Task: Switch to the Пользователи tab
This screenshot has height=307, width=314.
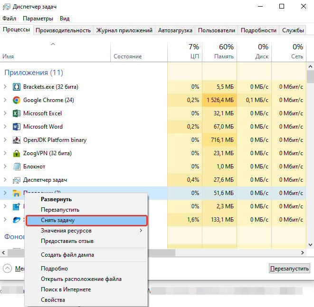Action: (217, 30)
